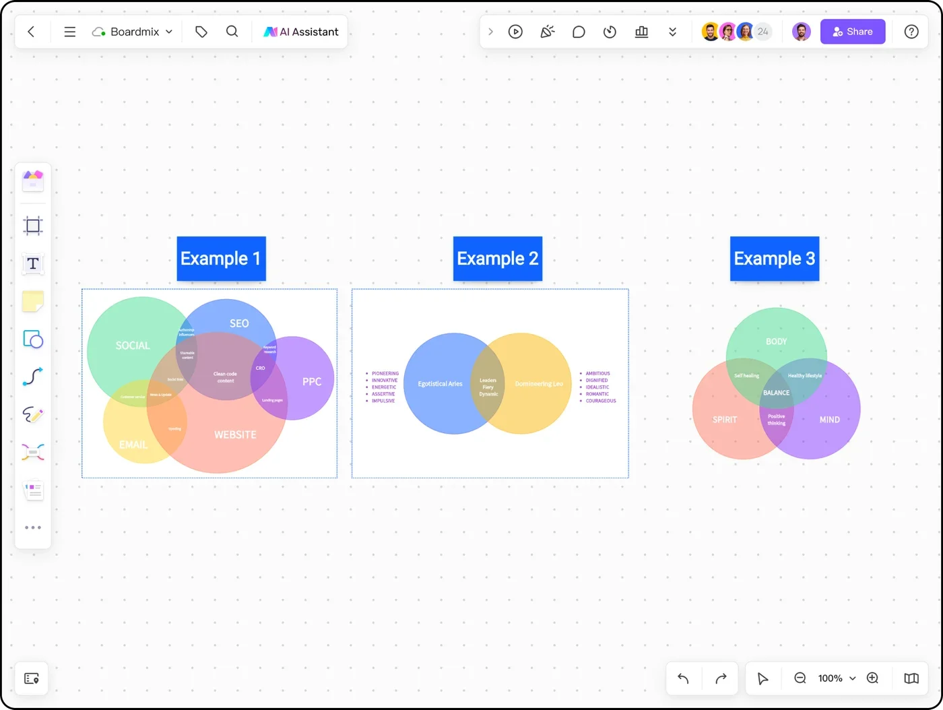The height and width of the screenshot is (710, 943).
Task: Select the mind map tool
Action: click(33, 452)
